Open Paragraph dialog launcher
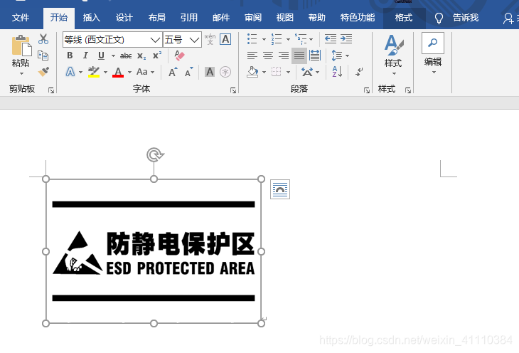Viewport: 519px width, 353px height. 367,90
